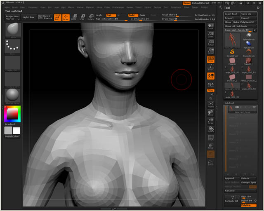Adjust the Draw Size slider
264x211 pixels.
click(x=177, y=19)
